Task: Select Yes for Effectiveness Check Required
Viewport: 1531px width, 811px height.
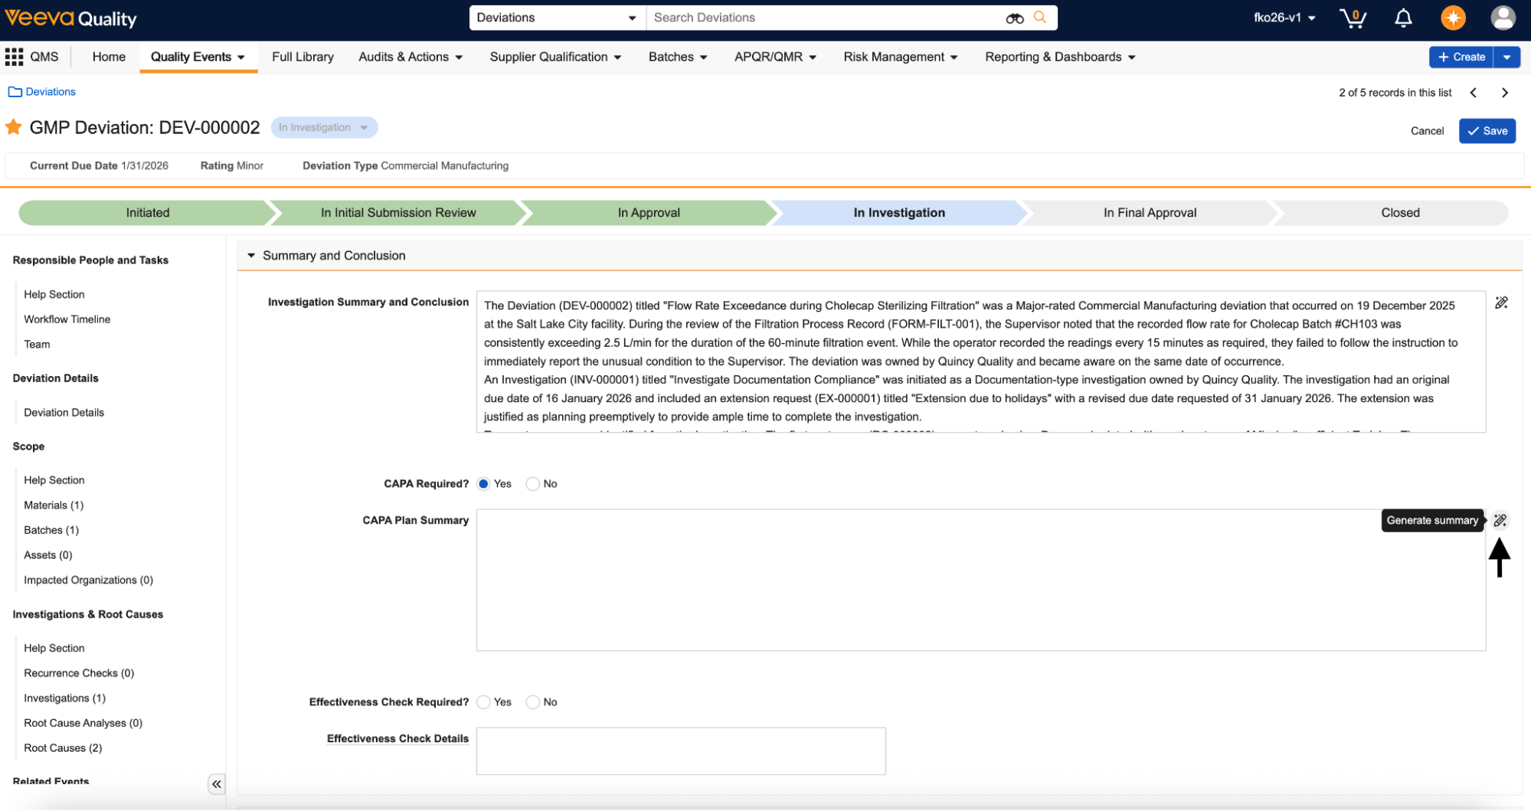Action: tap(484, 702)
